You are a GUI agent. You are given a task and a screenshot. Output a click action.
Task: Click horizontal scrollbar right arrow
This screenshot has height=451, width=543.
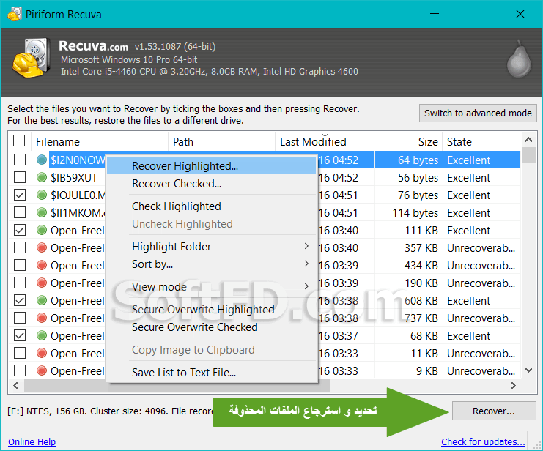(x=513, y=385)
